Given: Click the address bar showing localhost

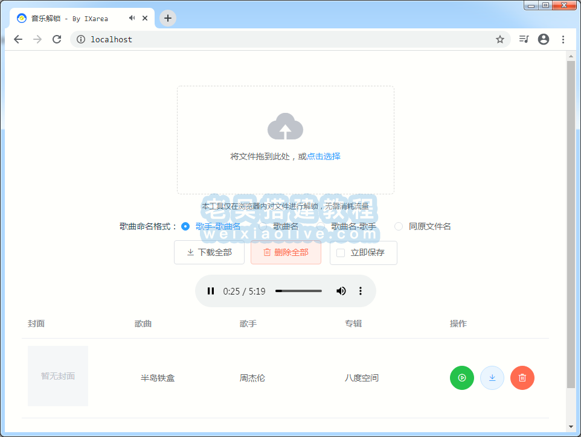Looking at the screenshot, I should point(290,39).
